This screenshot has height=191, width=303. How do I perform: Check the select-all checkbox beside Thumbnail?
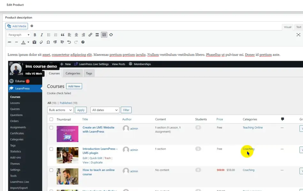pos(51,119)
